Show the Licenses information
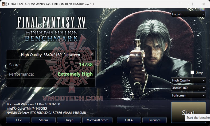 tap(154, 120)
